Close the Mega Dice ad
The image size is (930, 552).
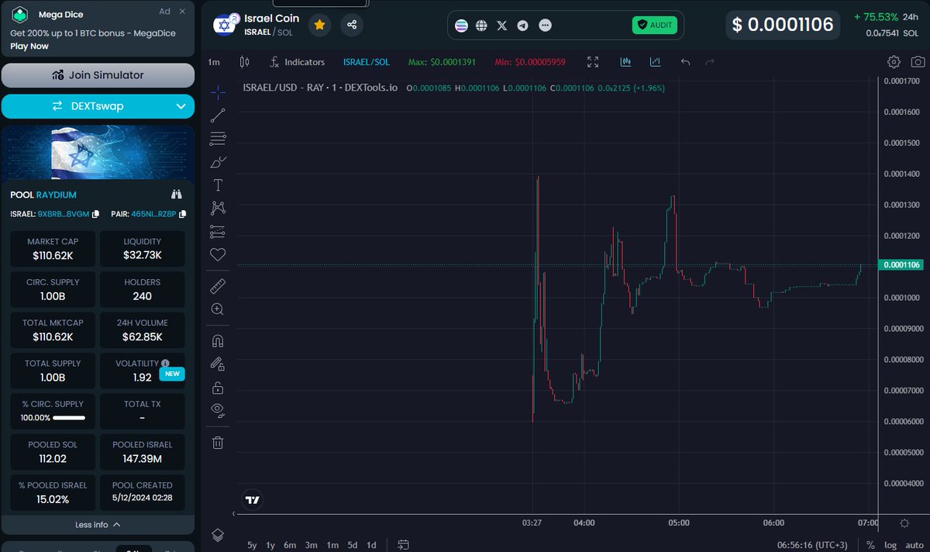pyautogui.click(x=182, y=12)
